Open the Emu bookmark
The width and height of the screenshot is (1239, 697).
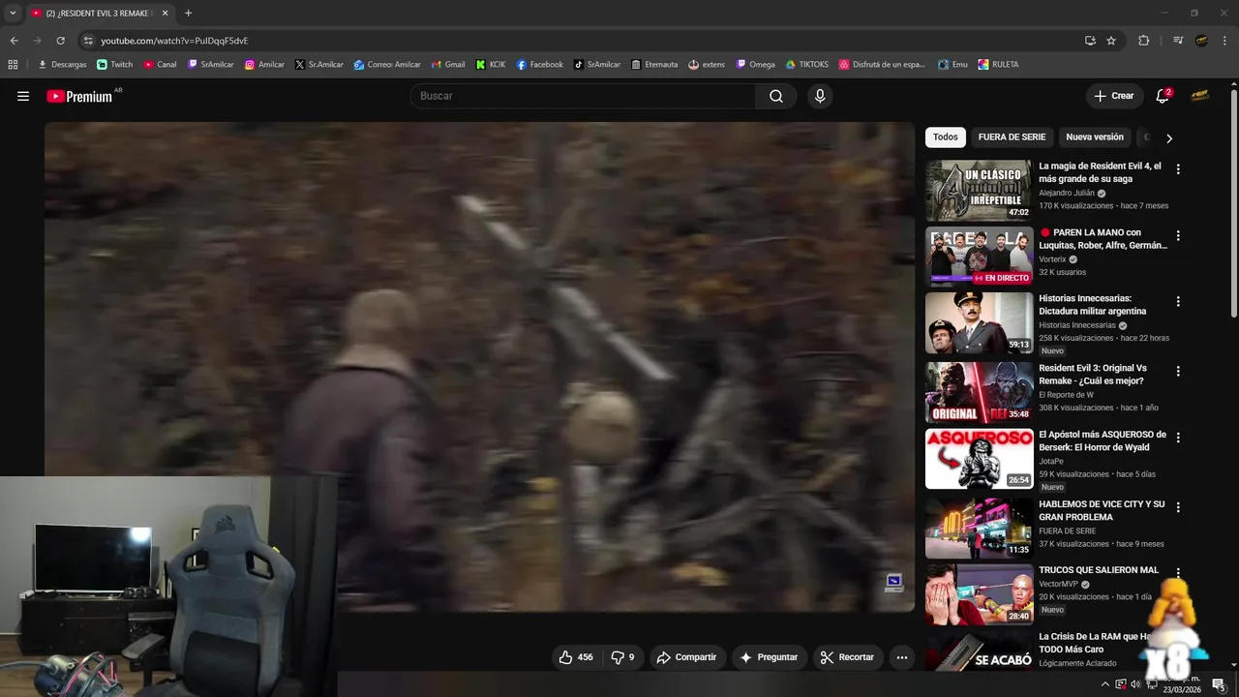pyautogui.click(x=952, y=65)
